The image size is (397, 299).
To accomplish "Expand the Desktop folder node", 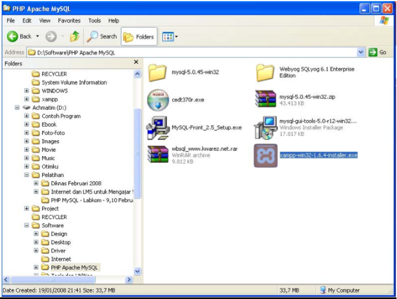I will 36,242.
